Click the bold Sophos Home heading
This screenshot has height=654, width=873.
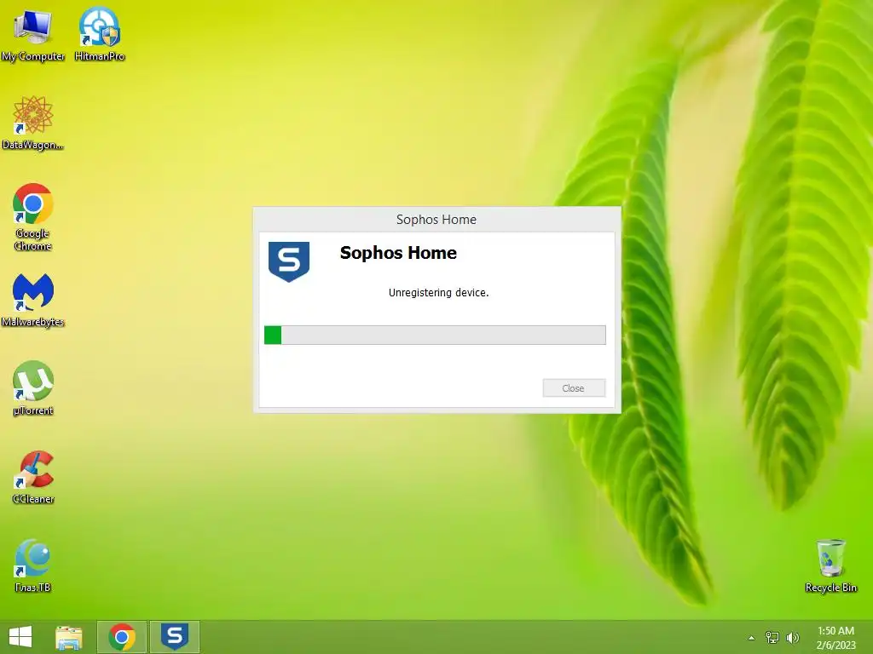(x=398, y=253)
